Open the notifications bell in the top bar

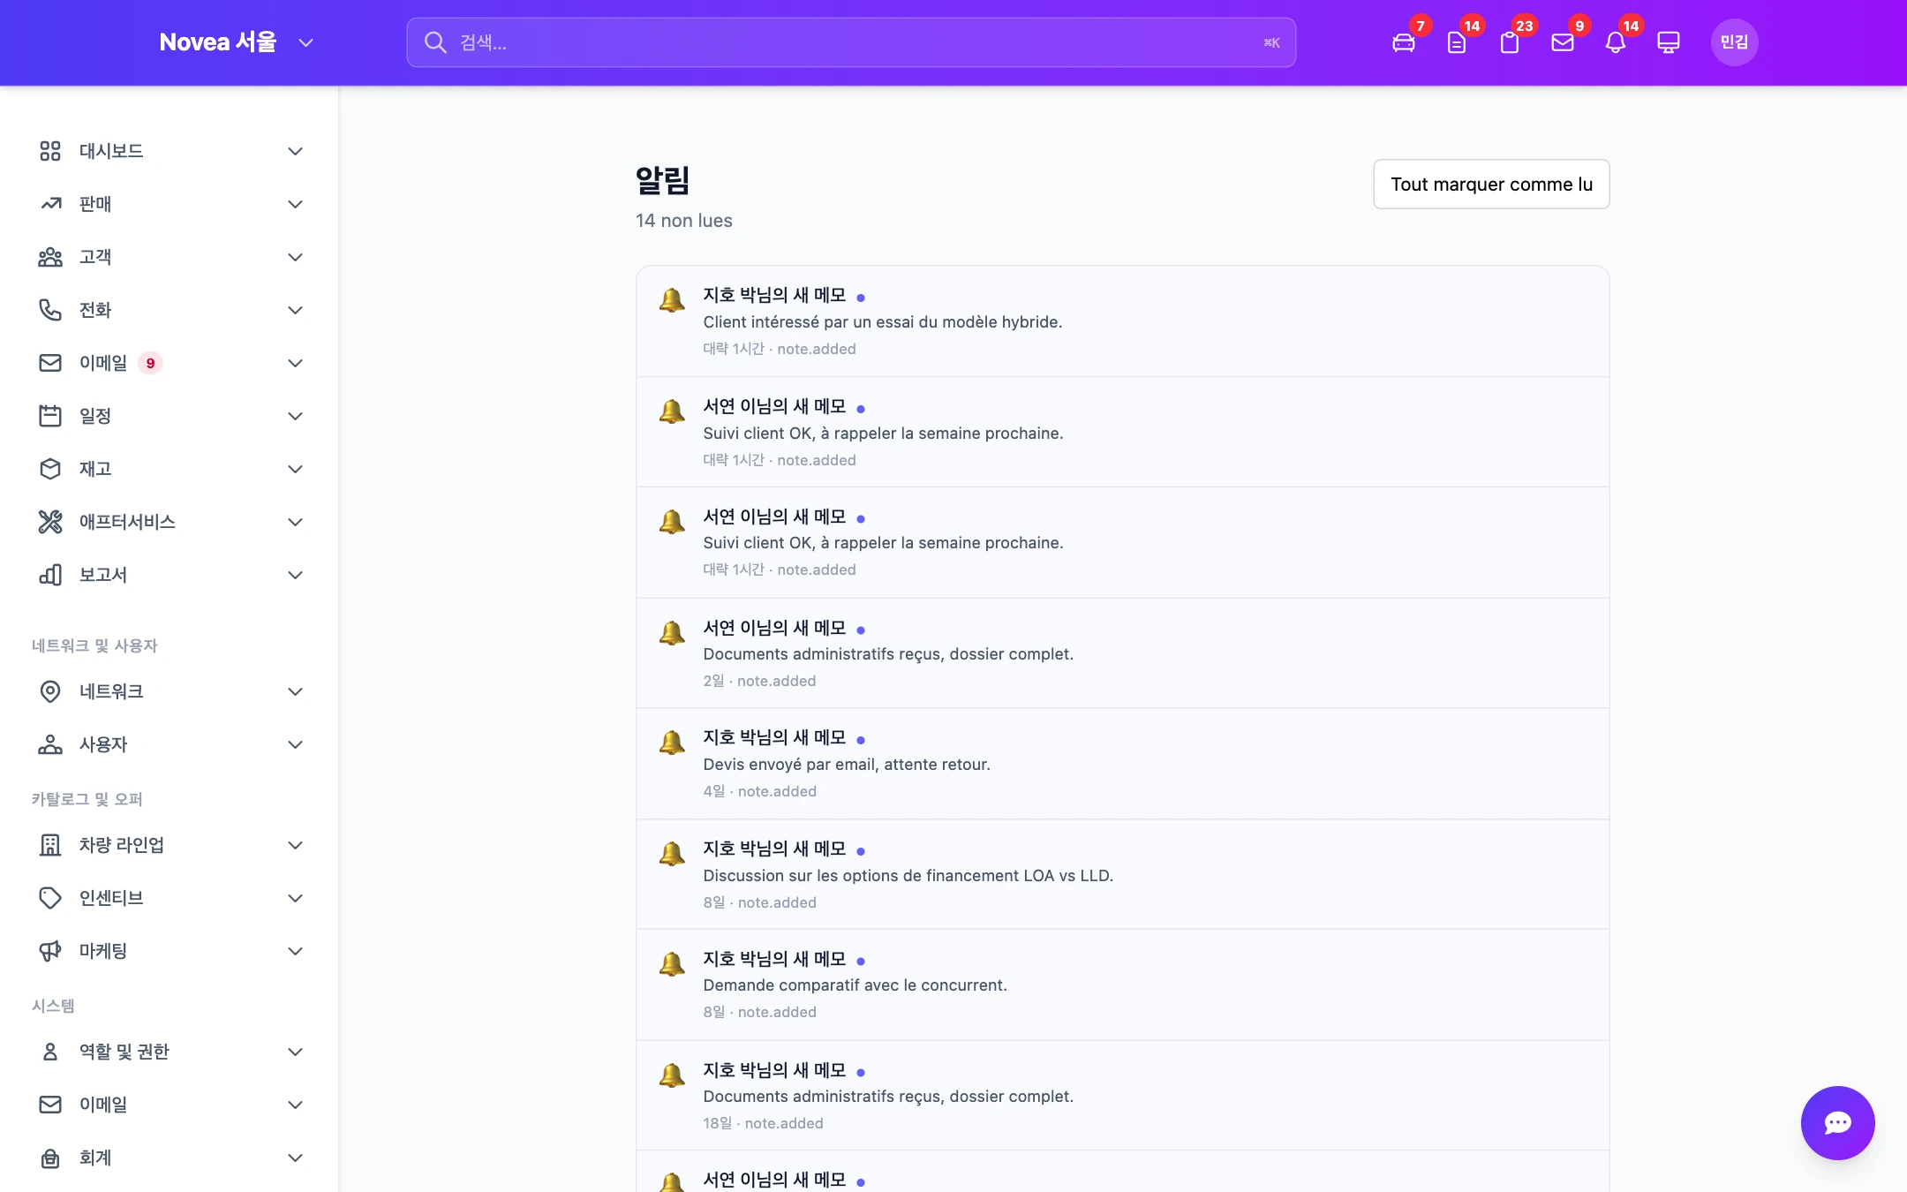coord(1616,42)
